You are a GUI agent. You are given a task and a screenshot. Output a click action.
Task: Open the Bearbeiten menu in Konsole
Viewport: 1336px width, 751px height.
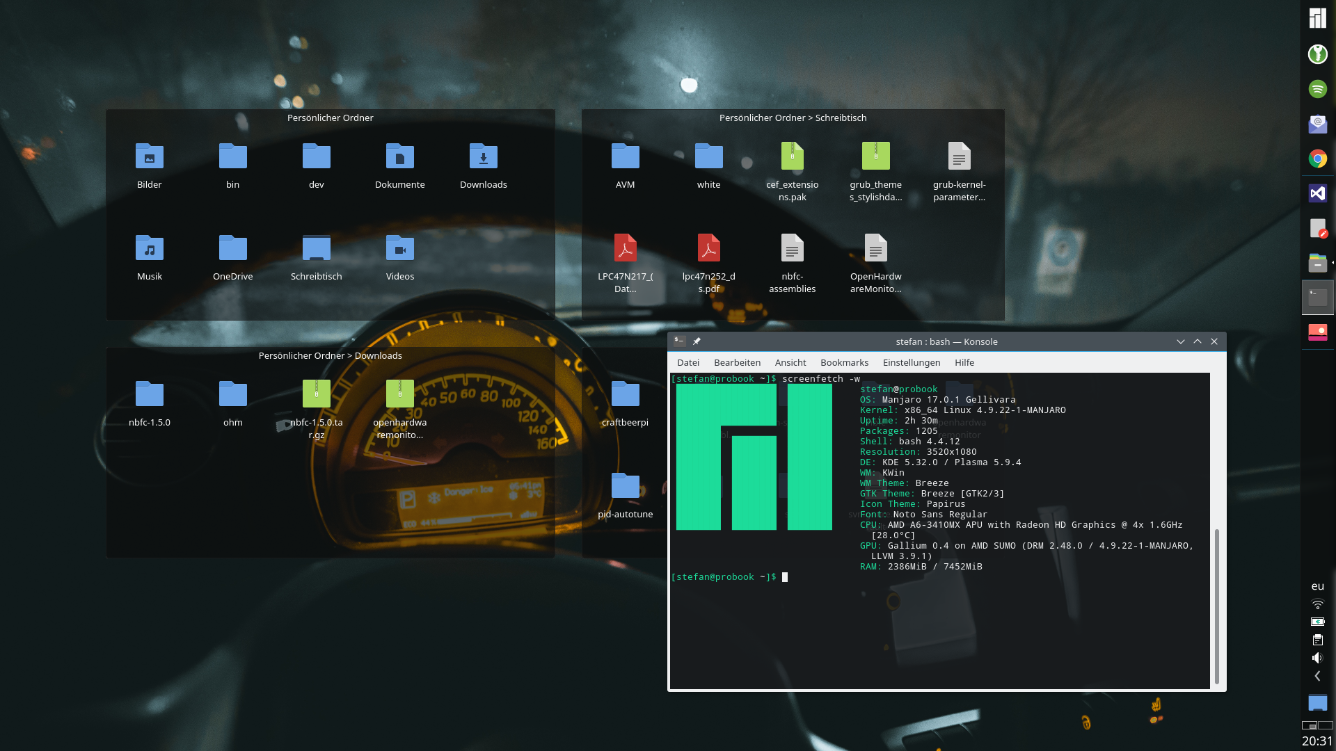tap(737, 362)
